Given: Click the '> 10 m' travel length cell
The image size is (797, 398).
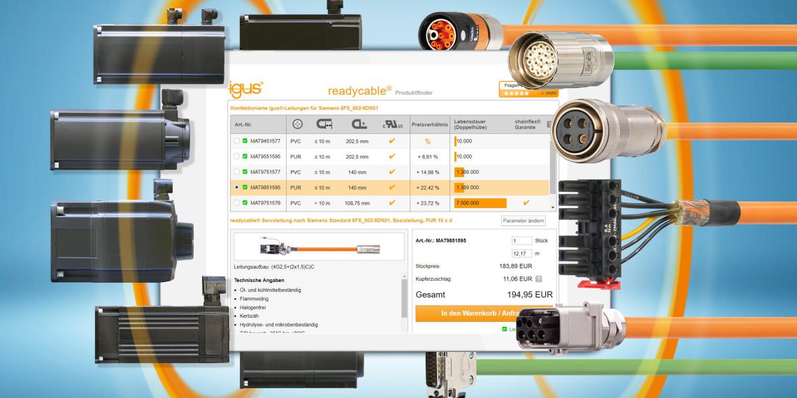Looking at the screenshot, I should pos(322,203).
